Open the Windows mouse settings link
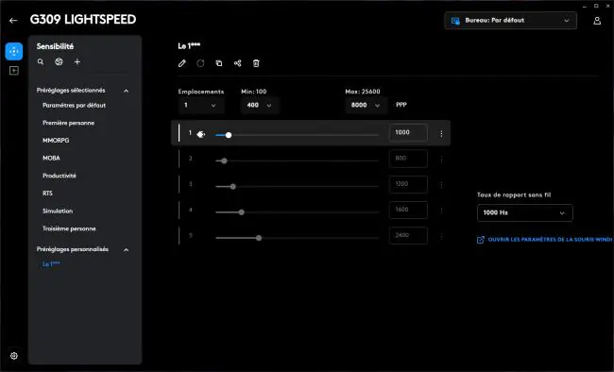This screenshot has height=372, width=614. tap(545, 239)
